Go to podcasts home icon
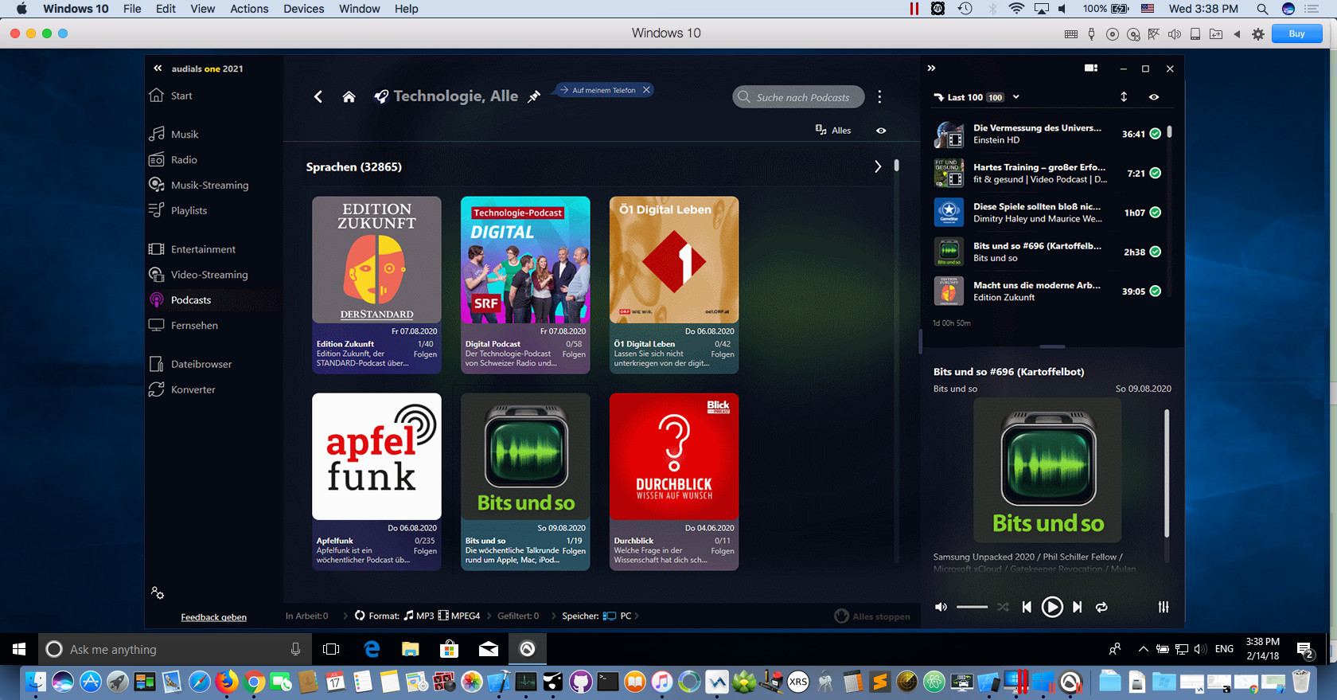This screenshot has height=700, width=1337. click(x=349, y=96)
